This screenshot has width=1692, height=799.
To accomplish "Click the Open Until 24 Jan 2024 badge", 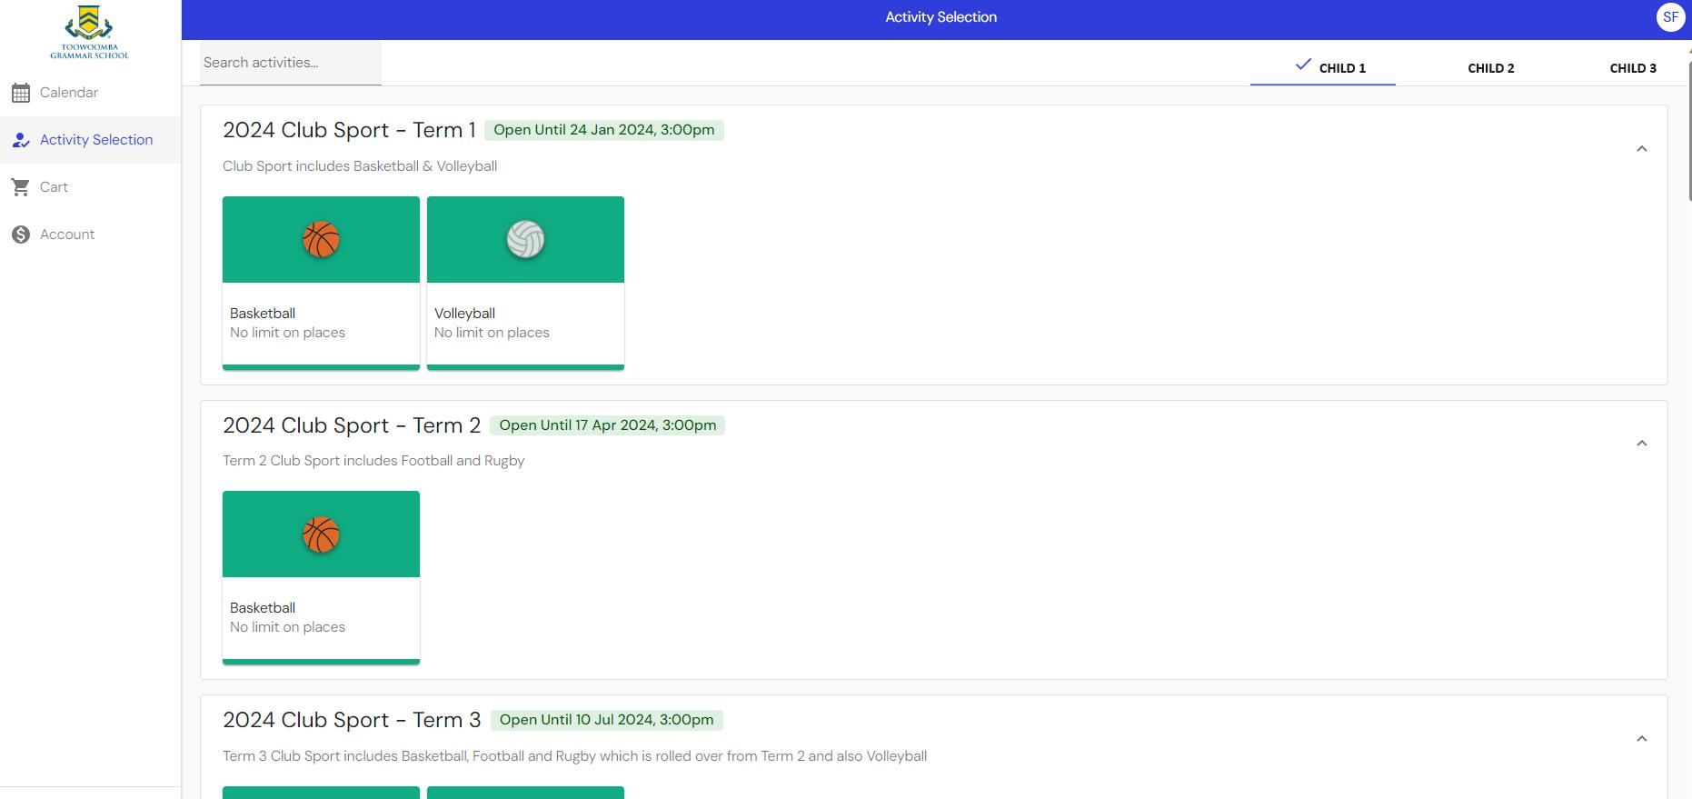I will coord(604,130).
